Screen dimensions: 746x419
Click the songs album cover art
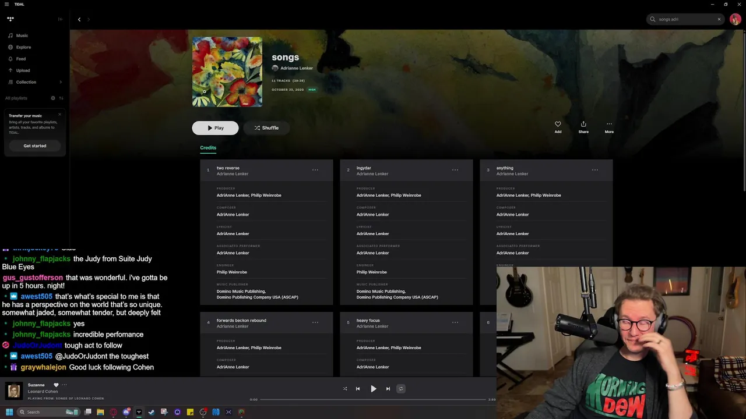227,72
